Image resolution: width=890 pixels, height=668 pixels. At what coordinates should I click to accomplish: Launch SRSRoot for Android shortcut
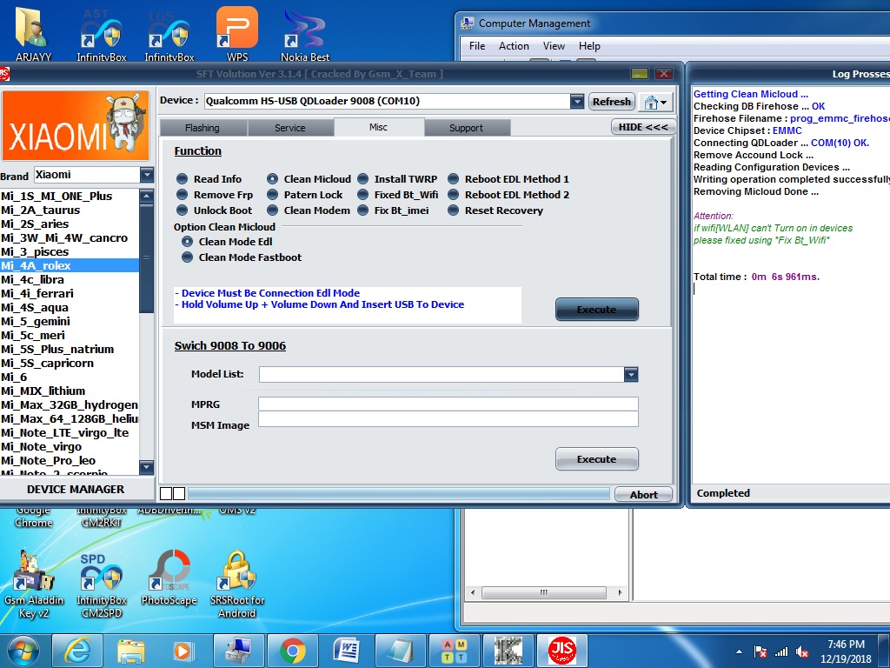point(237,584)
